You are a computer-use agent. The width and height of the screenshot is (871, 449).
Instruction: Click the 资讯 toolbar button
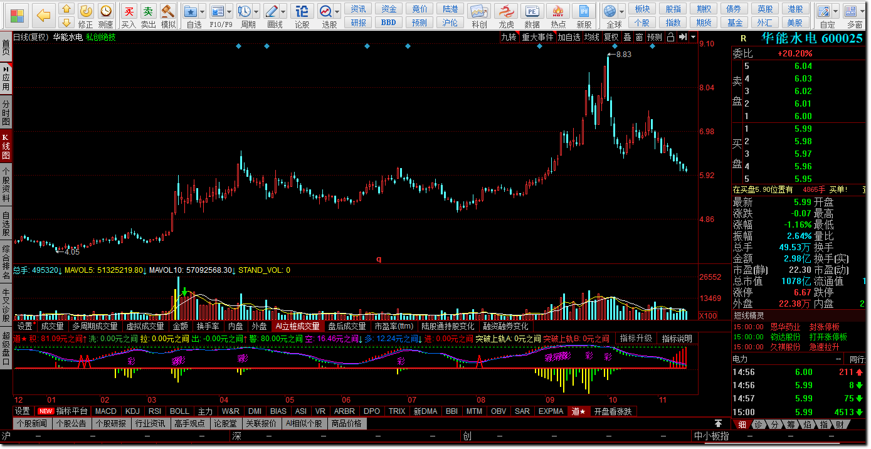tap(359, 9)
